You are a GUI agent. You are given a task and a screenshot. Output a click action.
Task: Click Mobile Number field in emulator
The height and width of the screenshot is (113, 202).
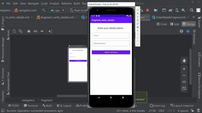(x=111, y=43)
